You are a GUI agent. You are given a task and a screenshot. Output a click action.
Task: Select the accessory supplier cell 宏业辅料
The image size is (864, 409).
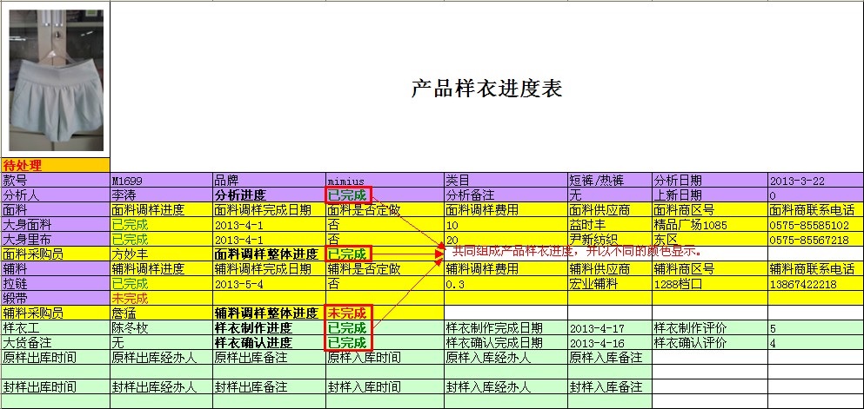592,284
